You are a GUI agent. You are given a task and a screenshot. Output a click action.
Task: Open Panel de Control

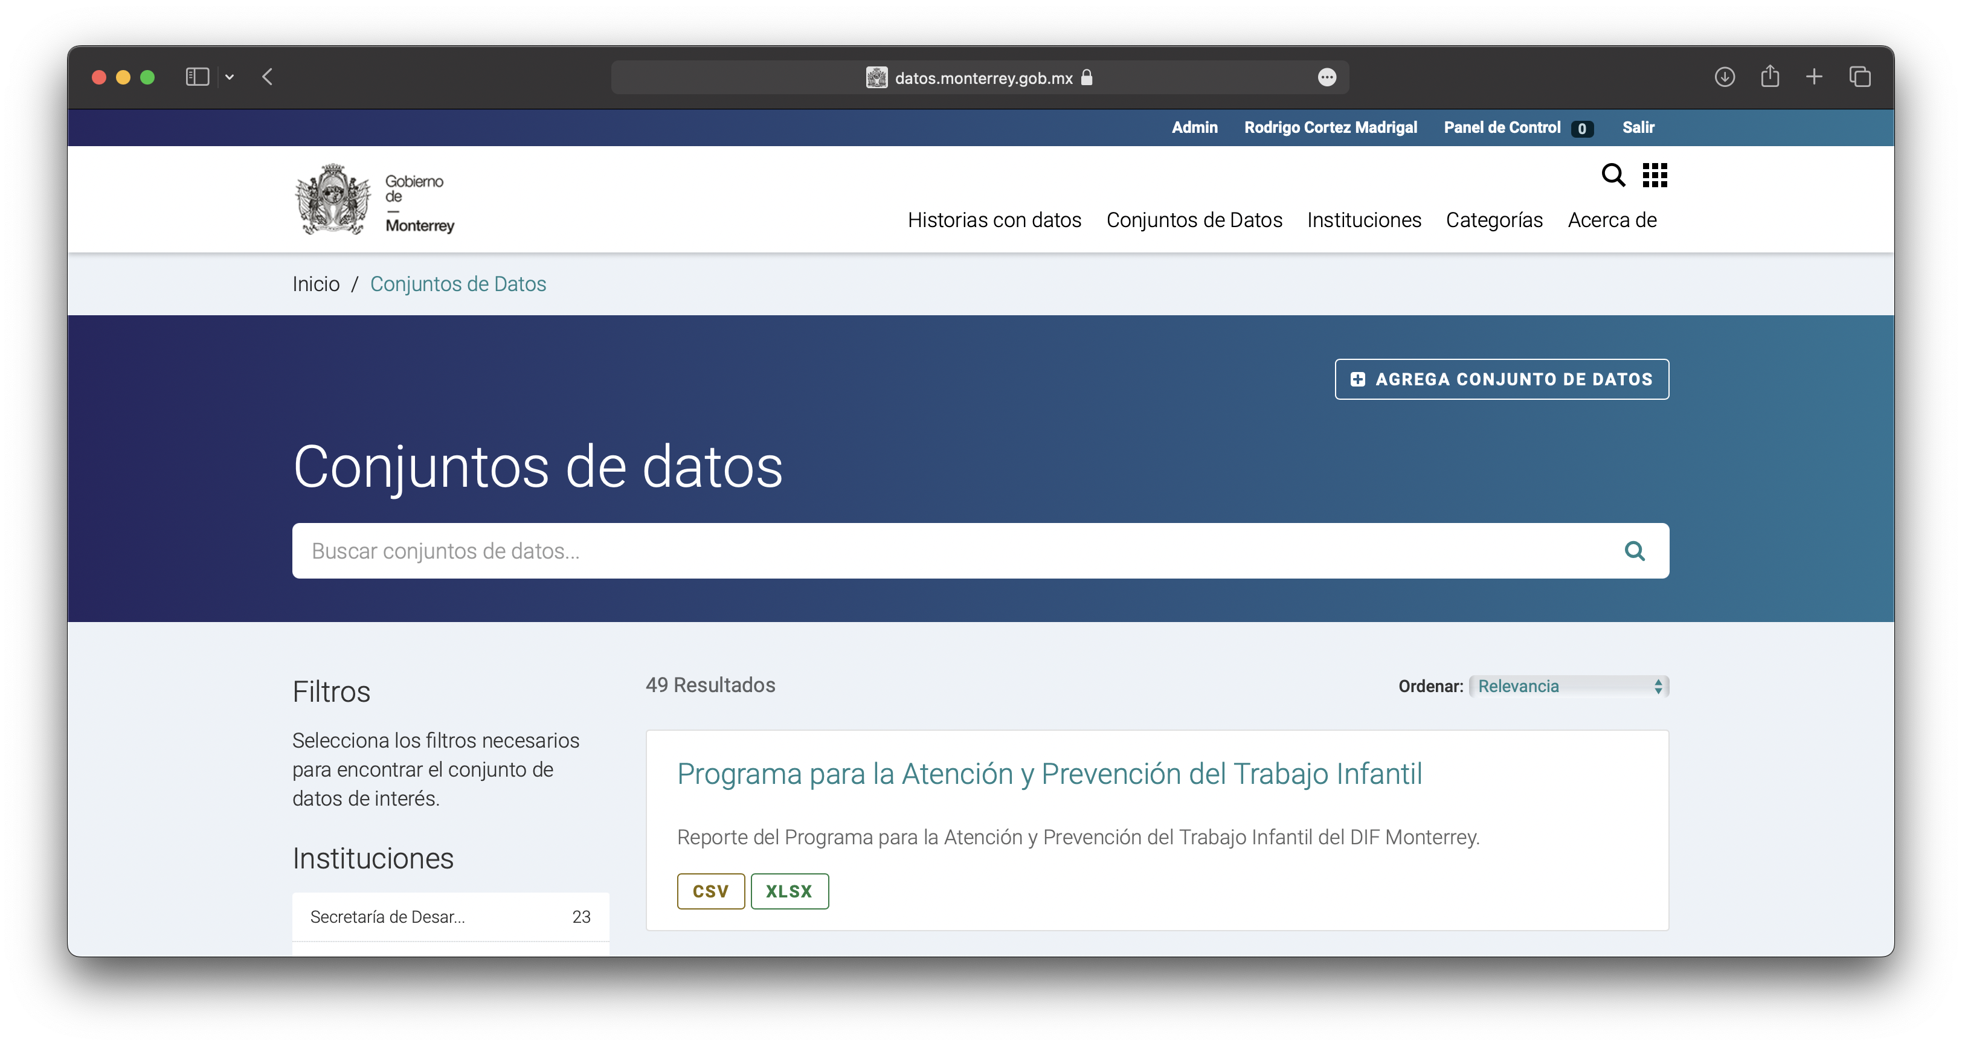pyautogui.click(x=1502, y=127)
